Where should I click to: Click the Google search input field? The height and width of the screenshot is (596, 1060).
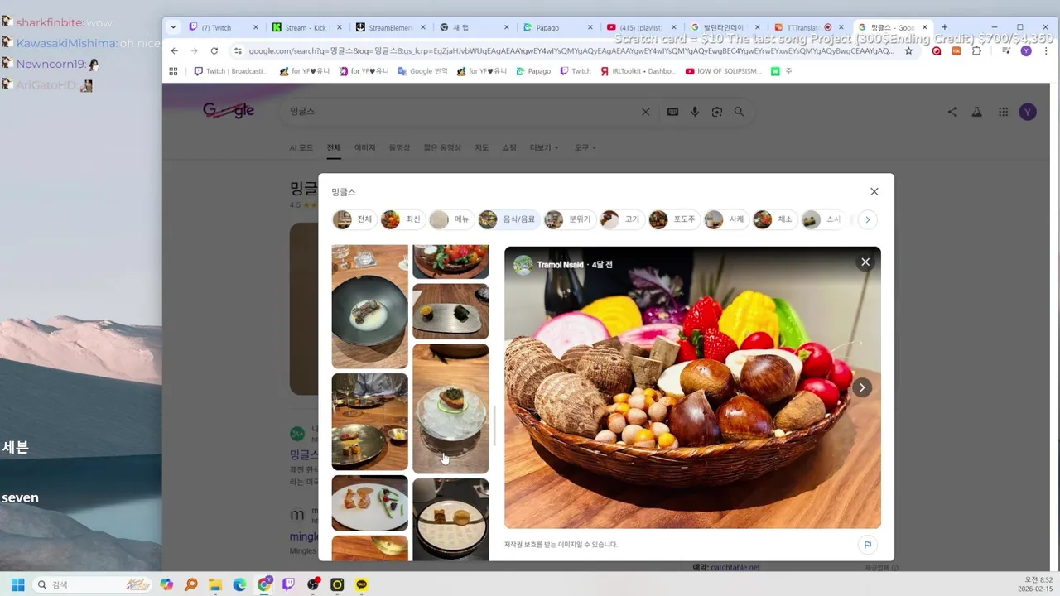click(x=460, y=112)
